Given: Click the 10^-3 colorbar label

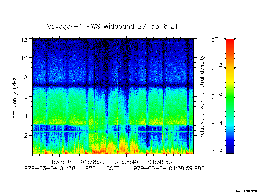Looking at the screenshot, I should tap(215, 96).
